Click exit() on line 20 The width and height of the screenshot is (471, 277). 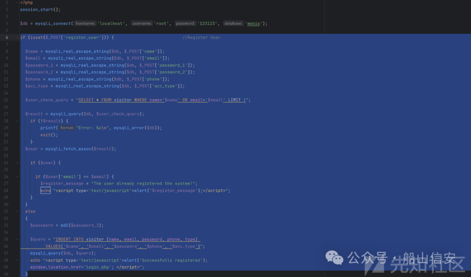(x=49, y=135)
